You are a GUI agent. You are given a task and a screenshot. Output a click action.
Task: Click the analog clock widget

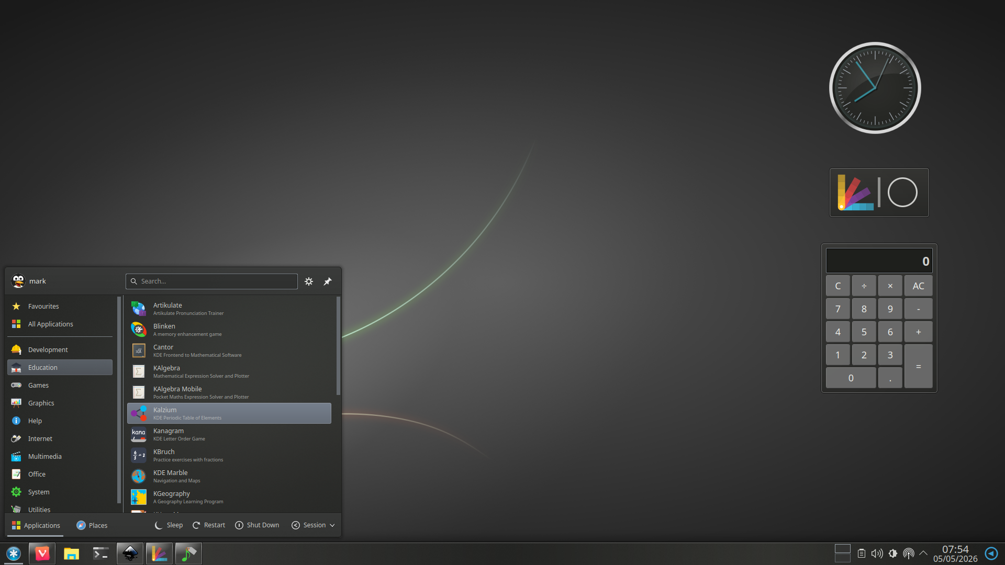[x=875, y=88]
